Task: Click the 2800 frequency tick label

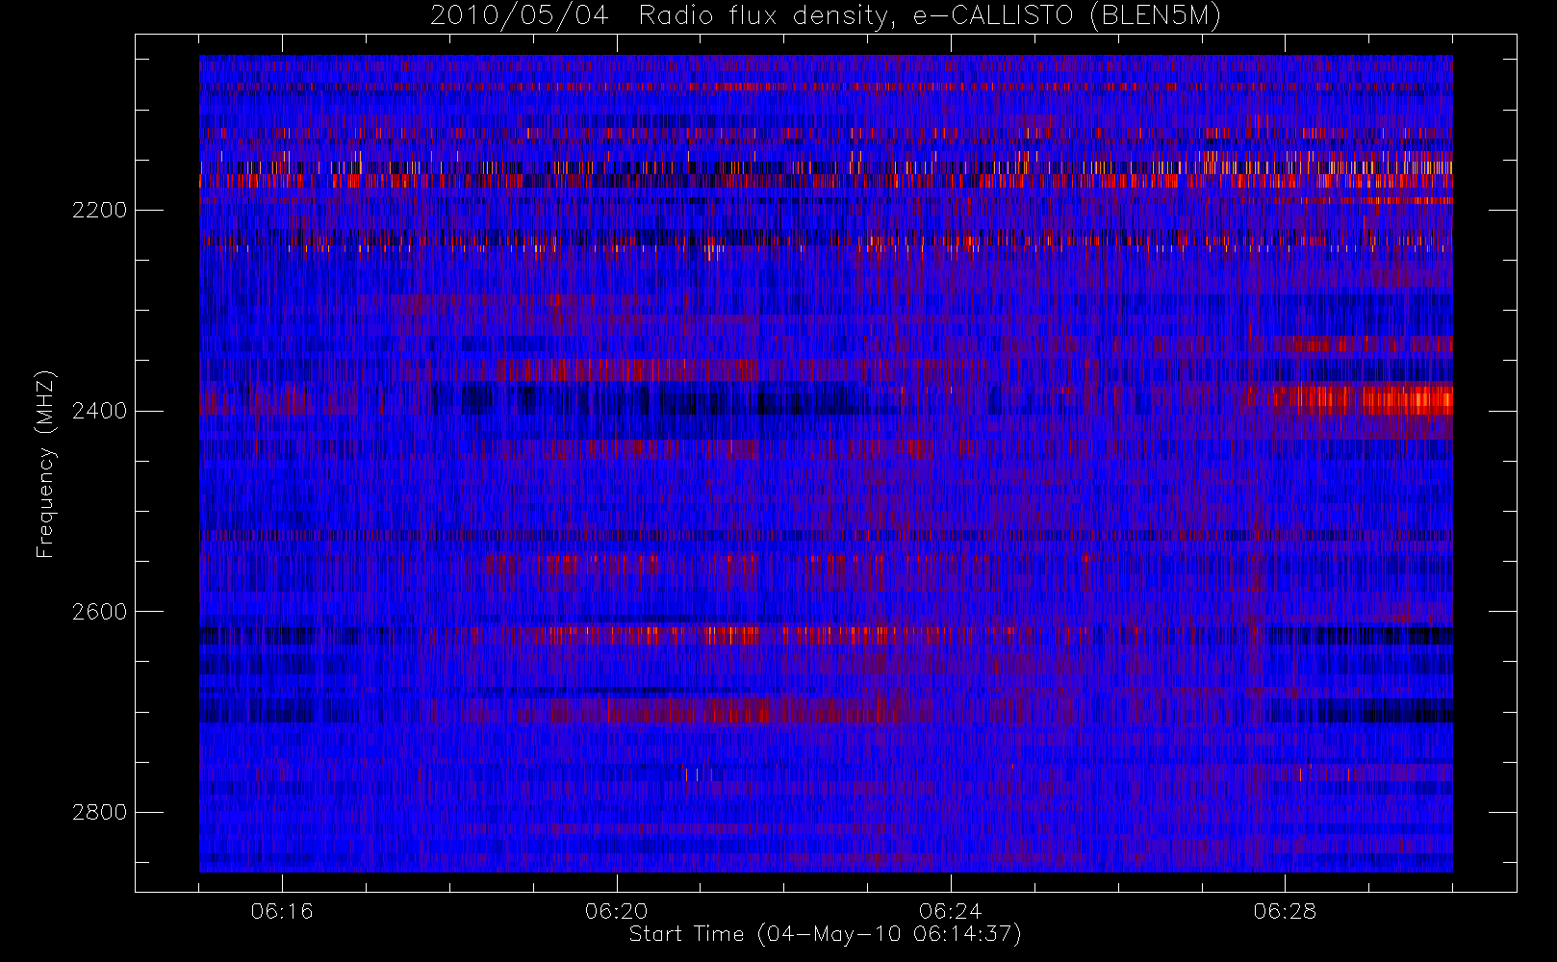Action: tap(99, 813)
